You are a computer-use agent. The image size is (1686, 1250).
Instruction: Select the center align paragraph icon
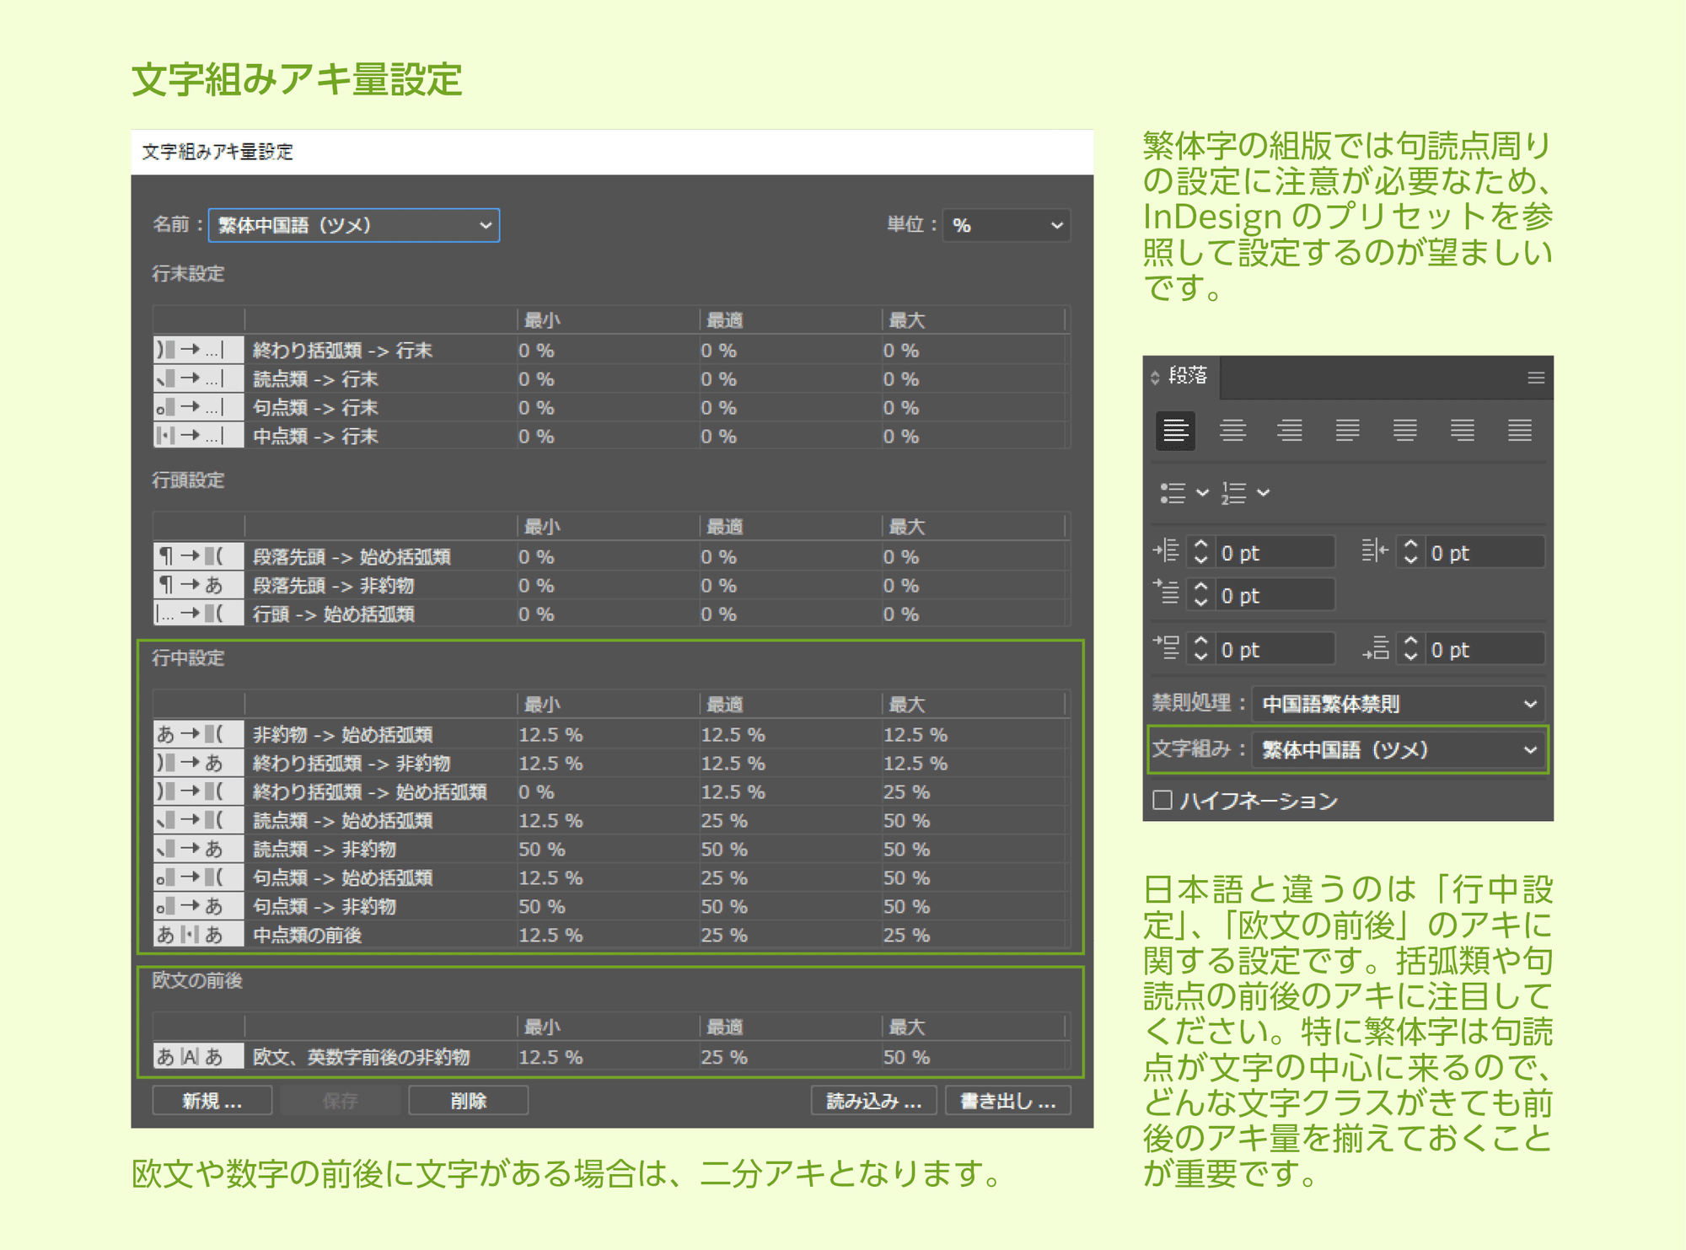(x=1232, y=431)
